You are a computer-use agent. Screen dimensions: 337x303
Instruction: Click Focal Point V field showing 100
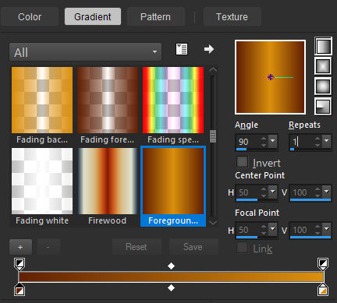click(302, 230)
